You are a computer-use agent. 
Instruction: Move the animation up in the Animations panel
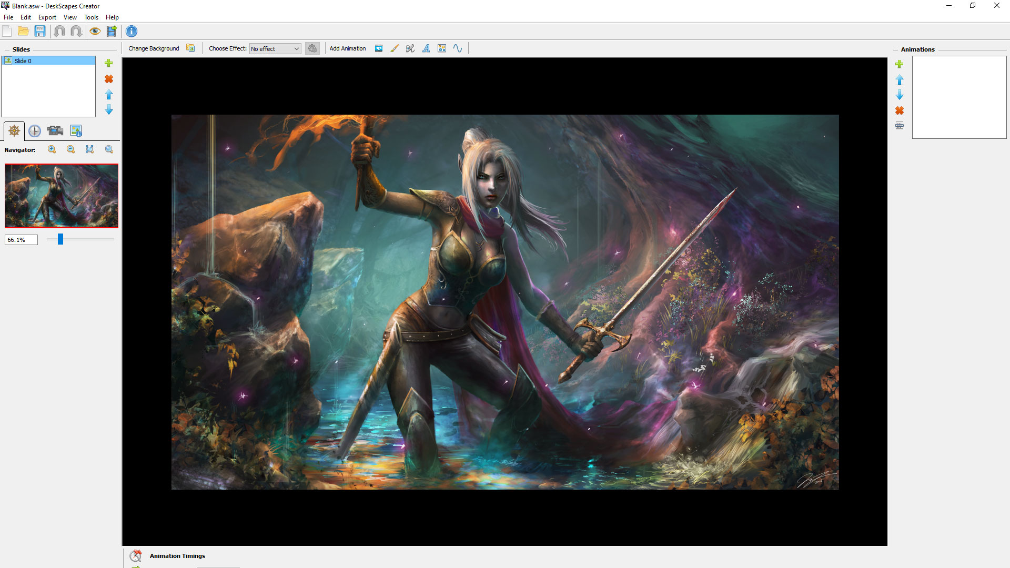coord(900,80)
